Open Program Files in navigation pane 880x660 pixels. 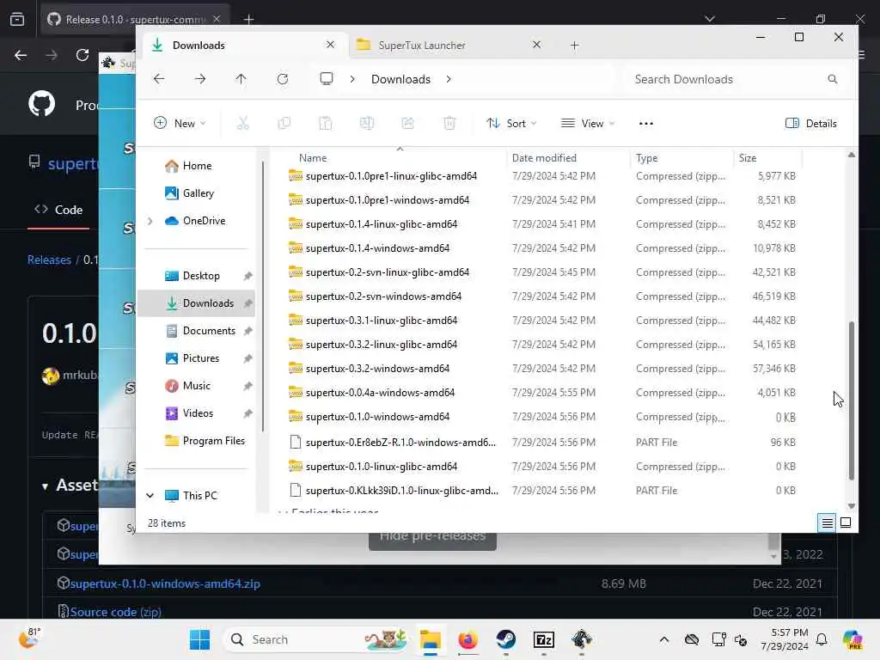205,441
